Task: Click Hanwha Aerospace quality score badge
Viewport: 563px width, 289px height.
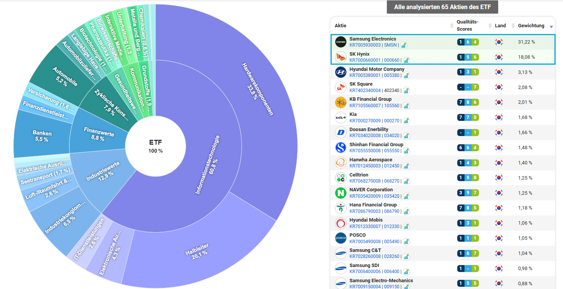Action: point(468,162)
